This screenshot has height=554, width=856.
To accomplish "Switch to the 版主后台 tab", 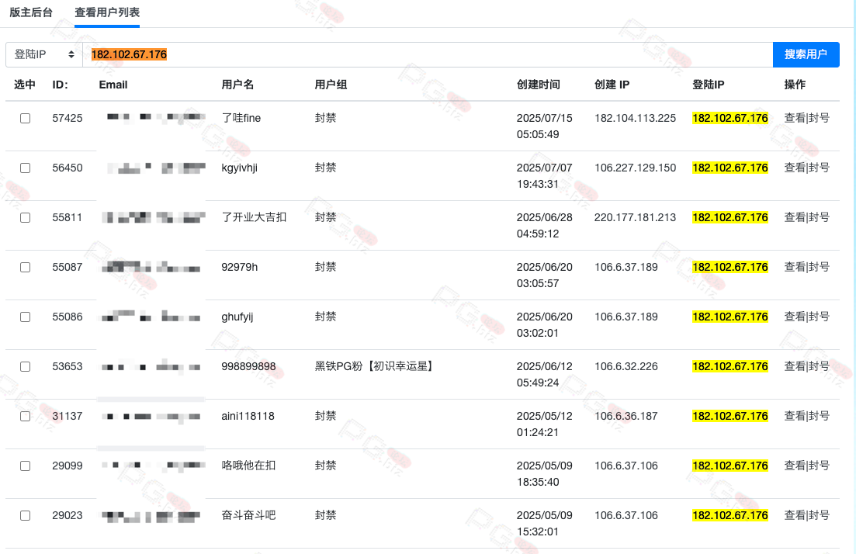I will tap(31, 12).
